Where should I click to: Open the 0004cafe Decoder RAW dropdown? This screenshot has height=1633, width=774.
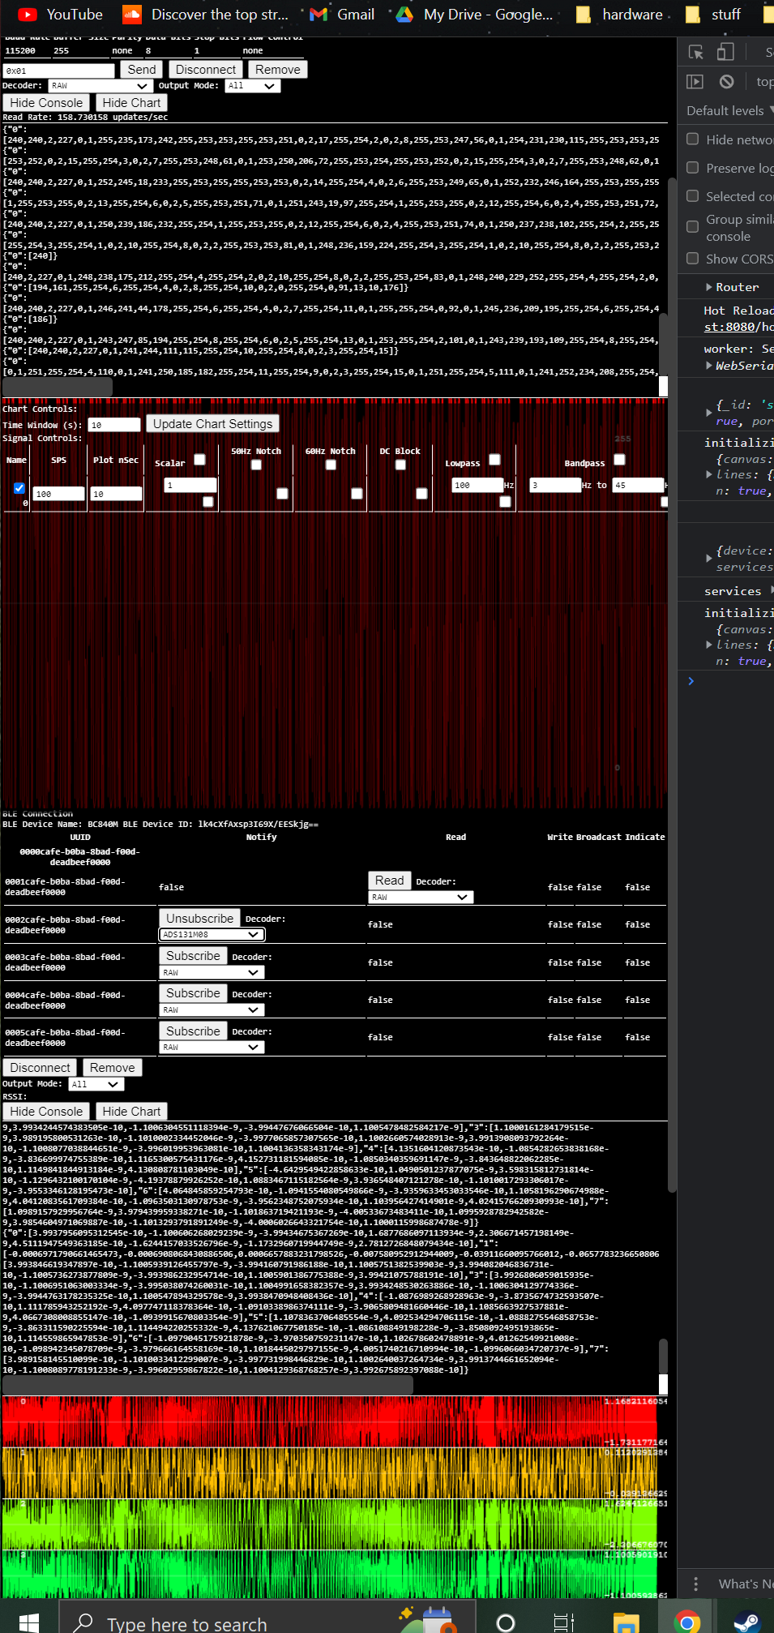click(x=212, y=1009)
